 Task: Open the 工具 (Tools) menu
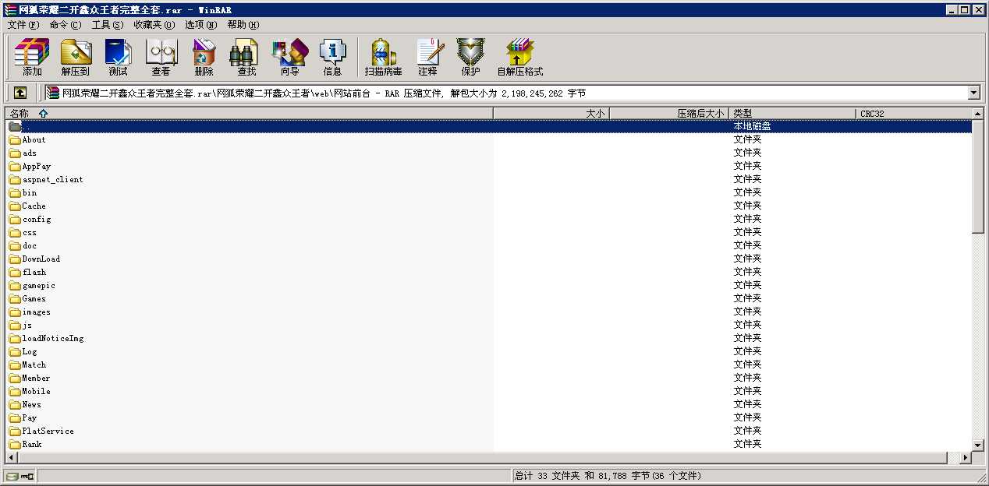click(x=107, y=25)
